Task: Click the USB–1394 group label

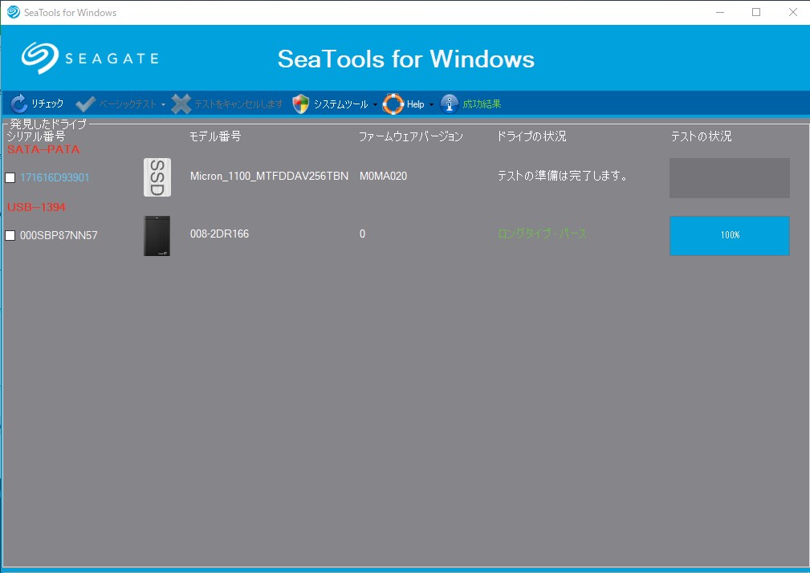Action: 36,207
